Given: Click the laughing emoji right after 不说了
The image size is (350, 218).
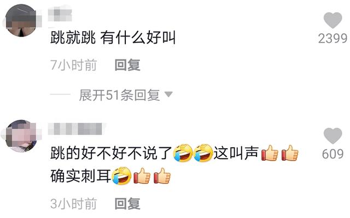Looking at the screenshot, I should point(183,153).
